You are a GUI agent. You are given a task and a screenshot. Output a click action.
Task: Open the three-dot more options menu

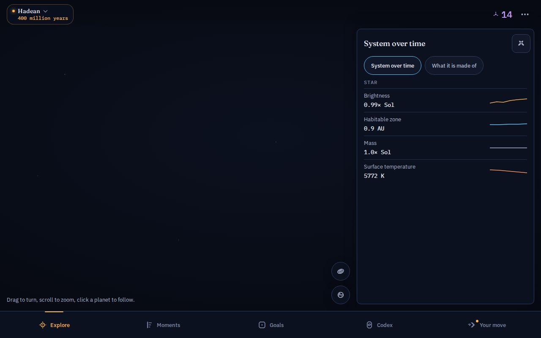tap(525, 14)
